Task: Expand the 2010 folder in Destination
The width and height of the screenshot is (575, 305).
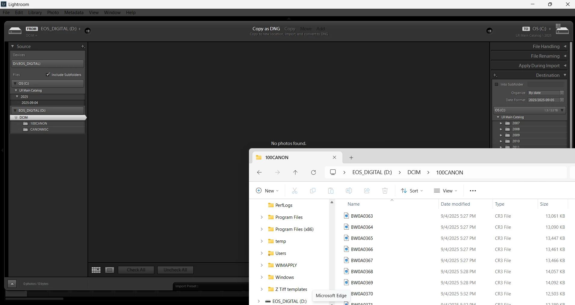Action: point(501,141)
